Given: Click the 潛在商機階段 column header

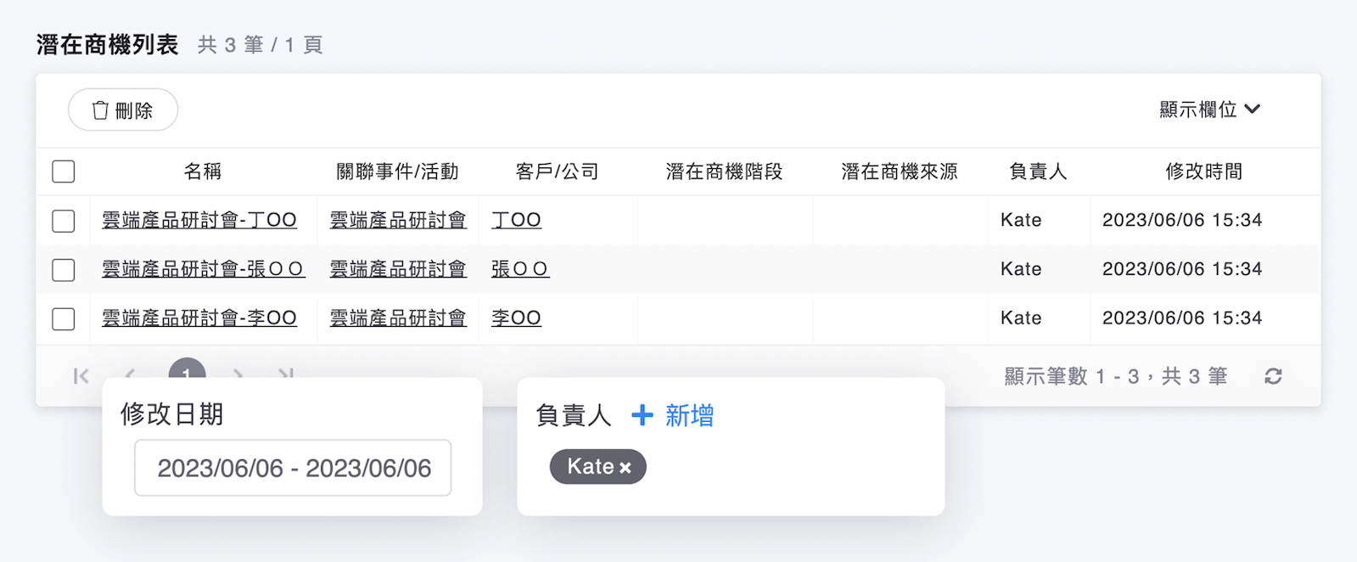Looking at the screenshot, I should pyautogui.click(x=724, y=171).
